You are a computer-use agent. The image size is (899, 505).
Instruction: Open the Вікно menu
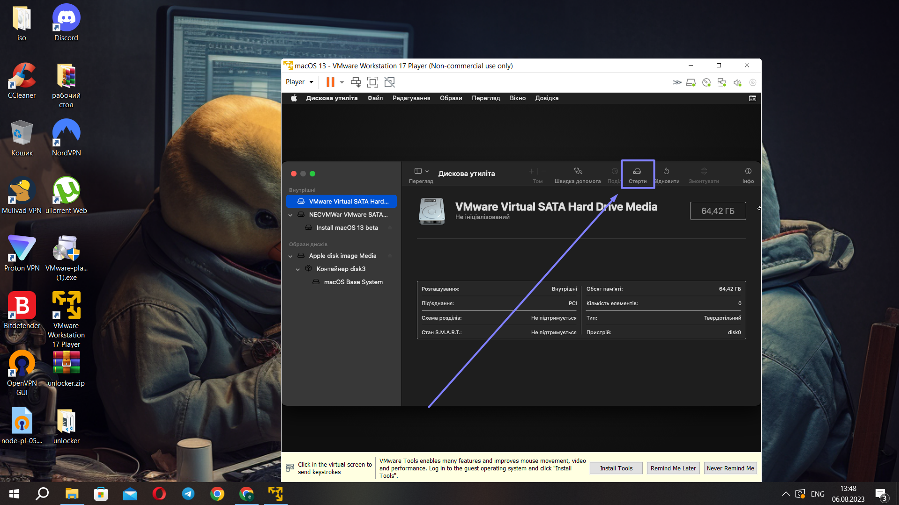518,98
